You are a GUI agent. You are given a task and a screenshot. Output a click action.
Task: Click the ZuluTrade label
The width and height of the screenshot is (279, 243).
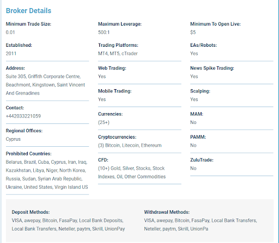tap(202, 160)
